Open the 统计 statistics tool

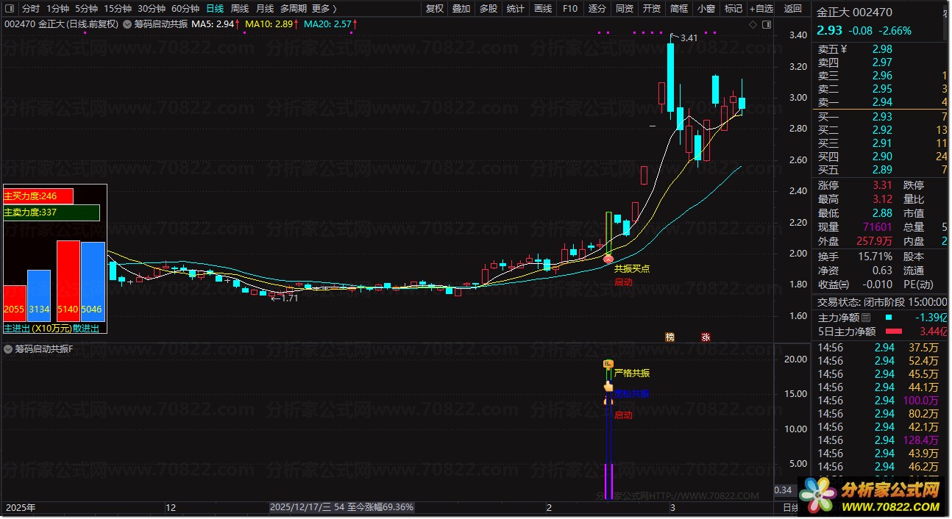[x=516, y=9]
